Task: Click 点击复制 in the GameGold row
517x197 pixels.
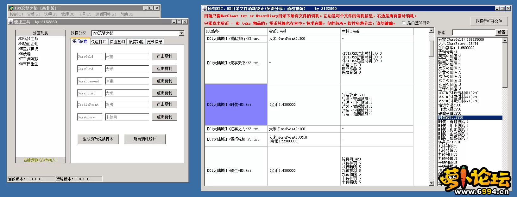Action: pyautogui.click(x=165, y=56)
